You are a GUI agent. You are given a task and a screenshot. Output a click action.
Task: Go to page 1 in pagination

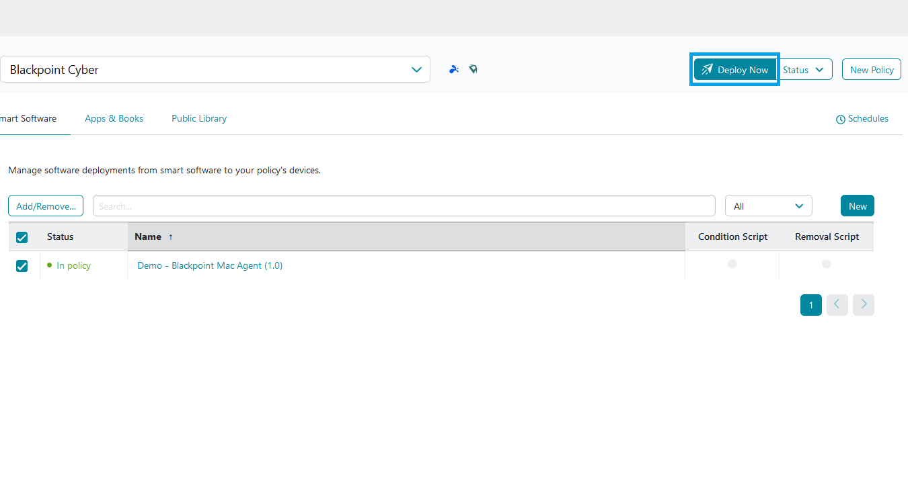(811, 305)
